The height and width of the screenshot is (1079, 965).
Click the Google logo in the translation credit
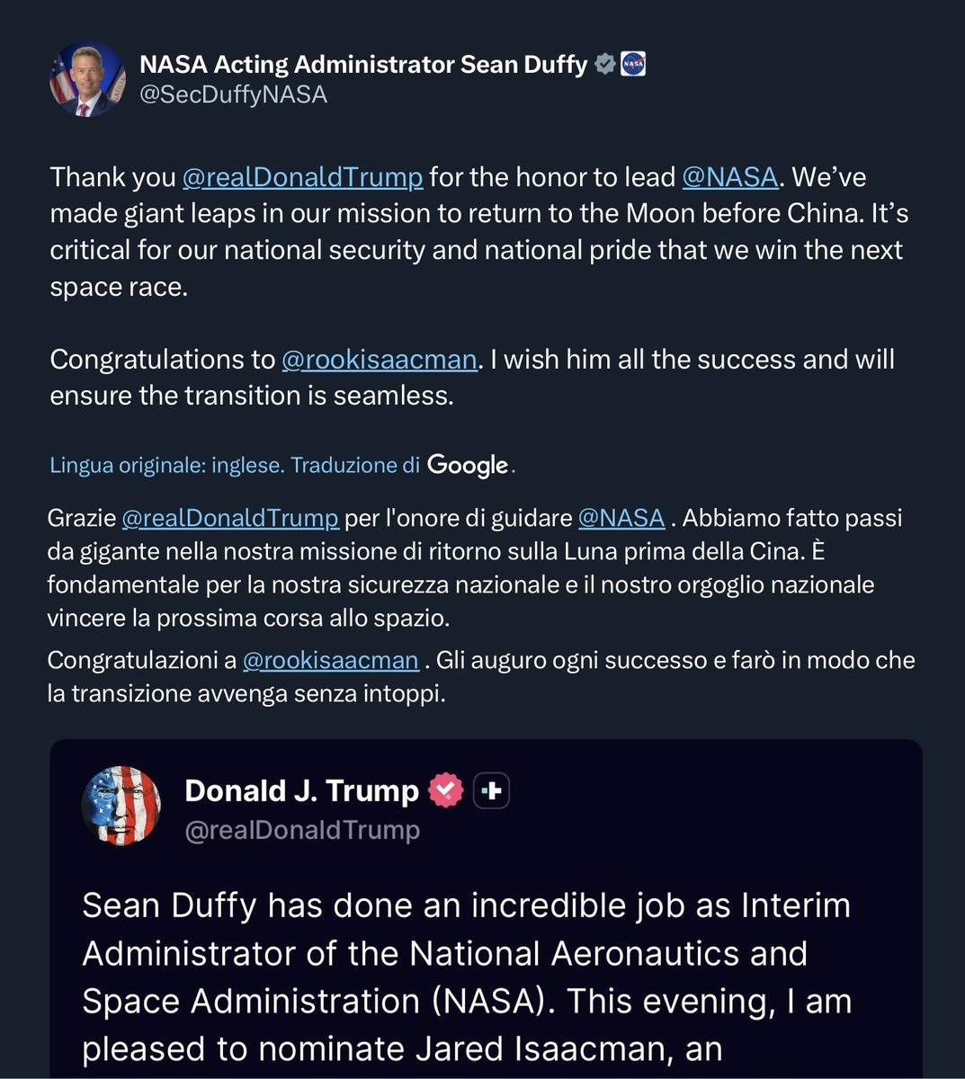pyautogui.click(x=468, y=465)
